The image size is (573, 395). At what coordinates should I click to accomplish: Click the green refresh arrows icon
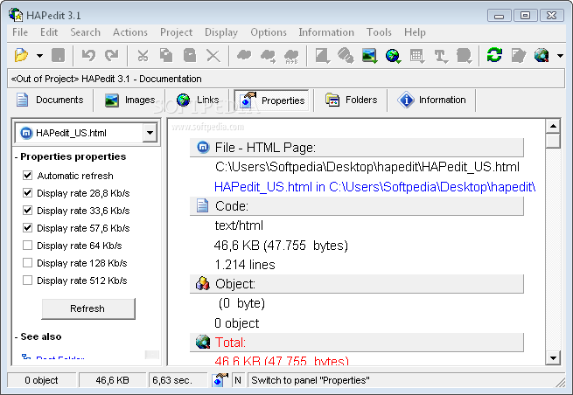point(494,55)
